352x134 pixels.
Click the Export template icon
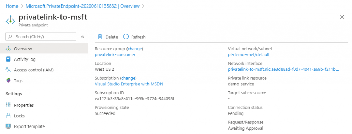point(8,126)
